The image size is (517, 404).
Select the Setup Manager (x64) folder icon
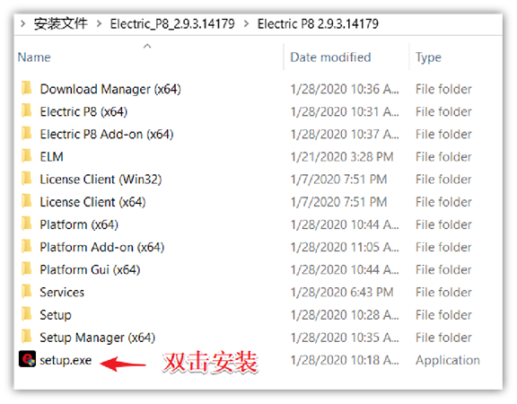tap(26, 337)
